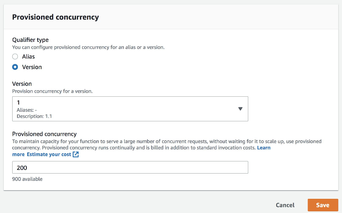This screenshot has height=213, width=342.
Task: Click the Version field label above the dropdown
Action: coord(22,84)
